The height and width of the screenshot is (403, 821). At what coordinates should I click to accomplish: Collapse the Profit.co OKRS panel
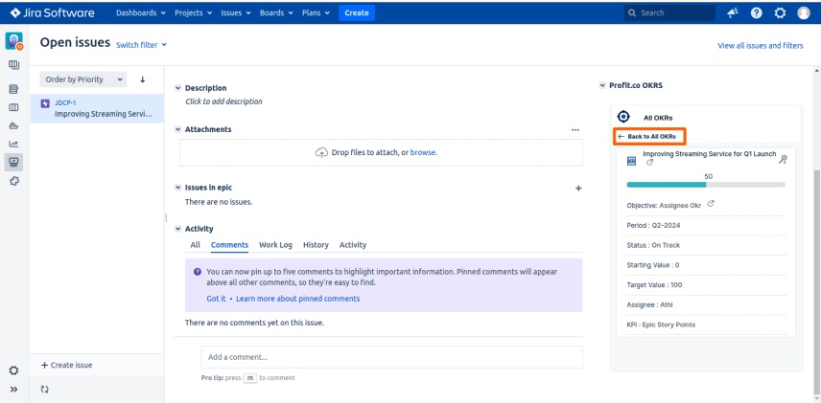pos(602,85)
